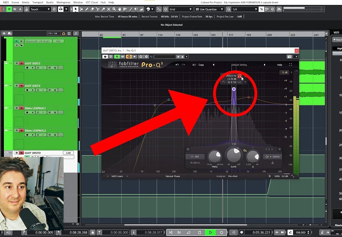Open the 12 dB display range dropdown
Screen dimensions: 342x237
pyautogui.click(x=284, y=72)
